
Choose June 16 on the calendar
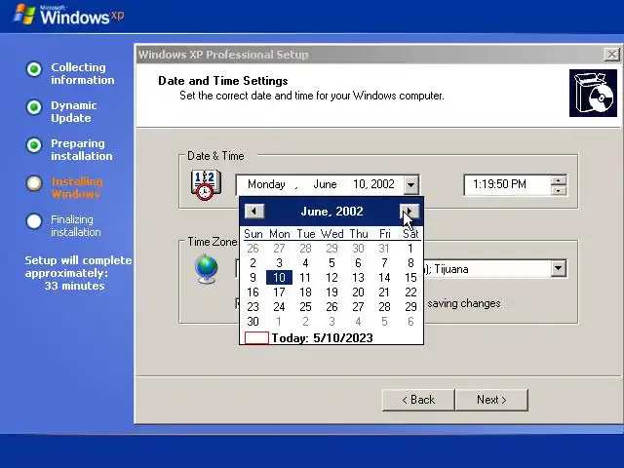253,292
